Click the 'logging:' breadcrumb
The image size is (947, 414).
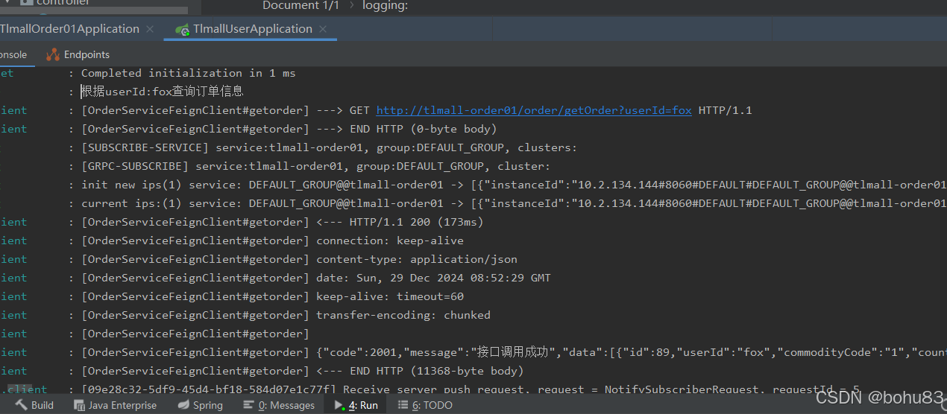coord(386,5)
